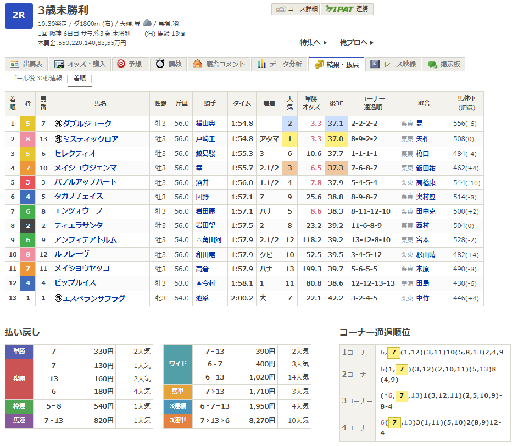The image size is (518, 446).
Task: Select the 着順 sub-tab
Action: click(x=79, y=78)
